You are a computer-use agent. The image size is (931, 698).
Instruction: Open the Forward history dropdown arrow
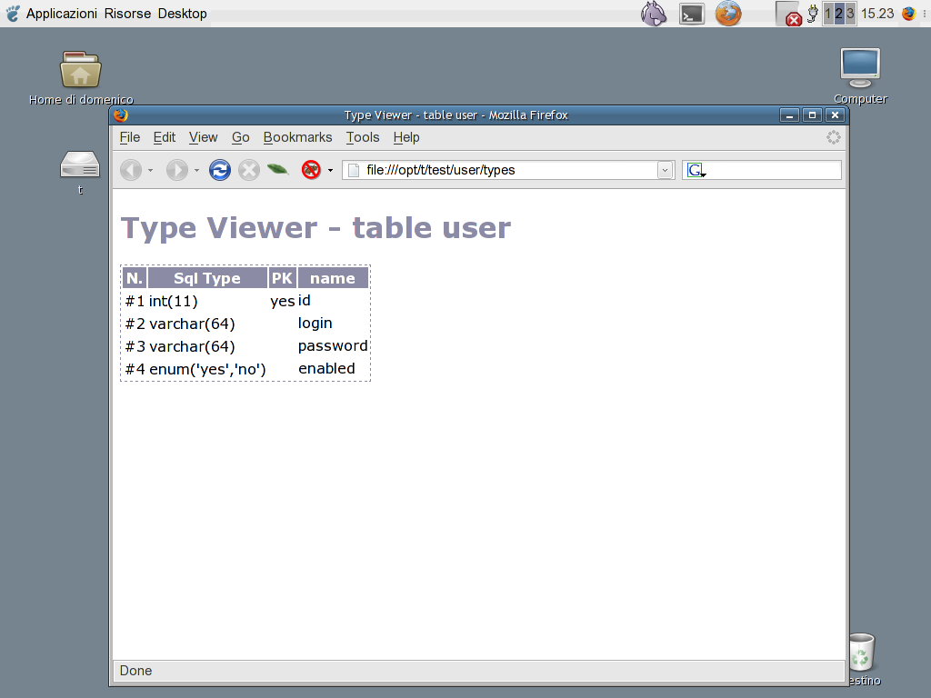tap(196, 171)
